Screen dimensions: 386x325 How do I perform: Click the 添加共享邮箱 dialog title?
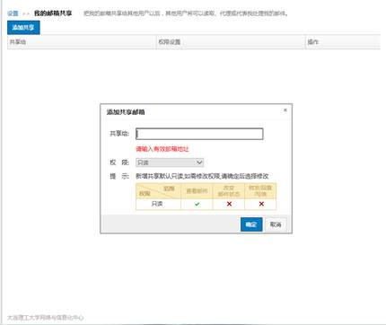[x=126, y=112]
